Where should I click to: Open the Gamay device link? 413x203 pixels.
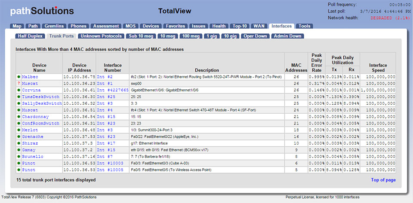click(x=28, y=150)
